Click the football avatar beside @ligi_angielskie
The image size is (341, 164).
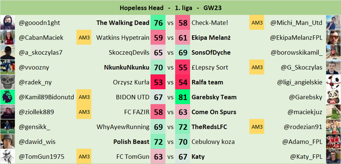[333, 82]
